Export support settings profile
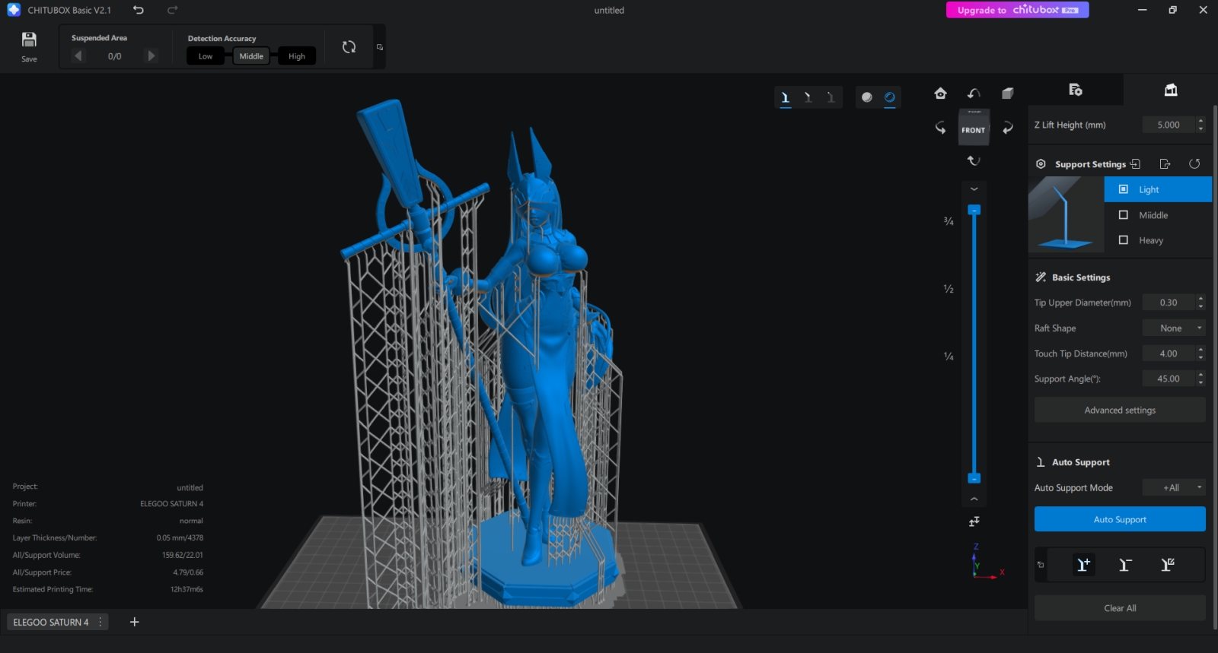Screen dimensions: 1218x653 point(1165,164)
